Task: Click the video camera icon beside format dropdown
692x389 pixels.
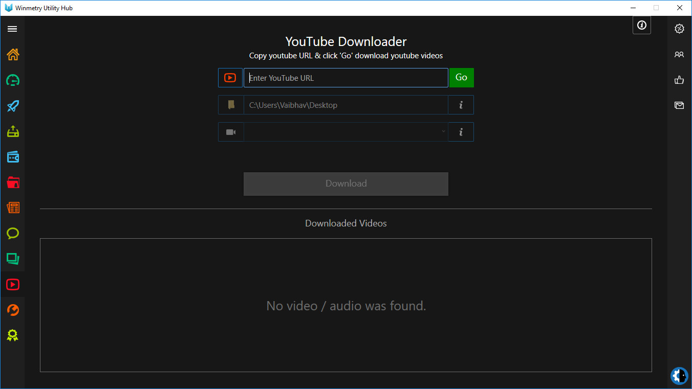Action: pyautogui.click(x=231, y=132)
